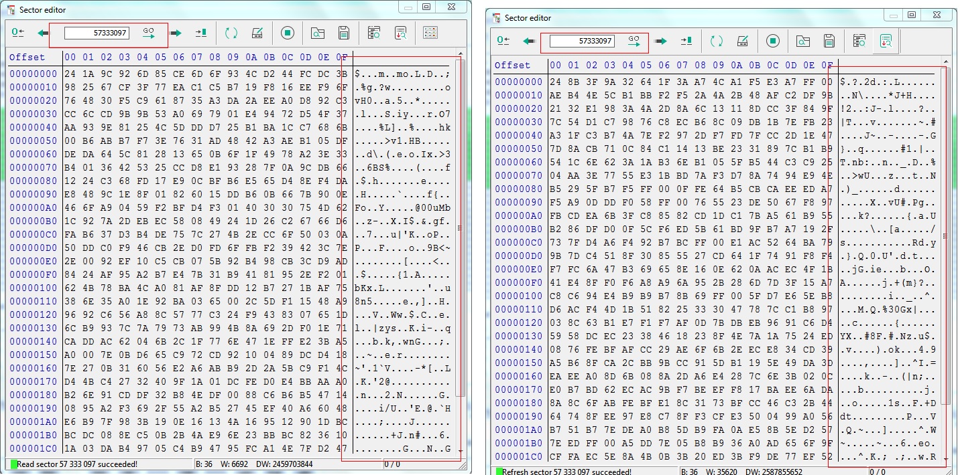Open sector file in right Sector editor

(x=803, y=41)
